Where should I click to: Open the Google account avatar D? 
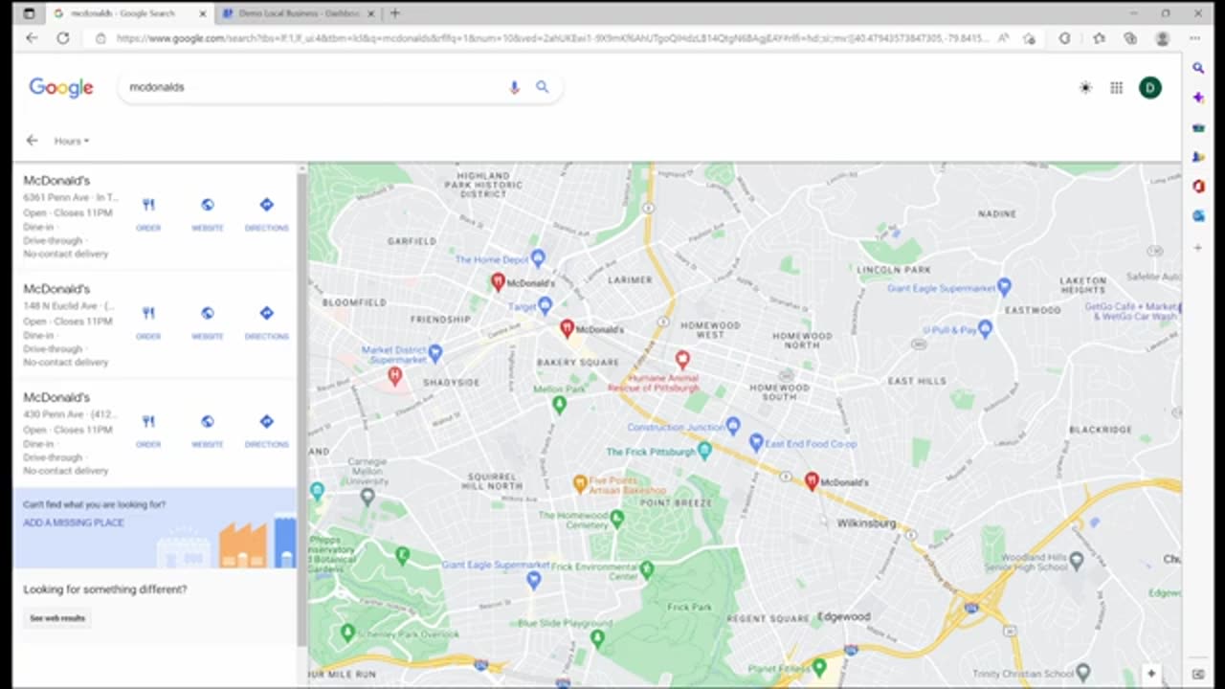pos(1150,88)
